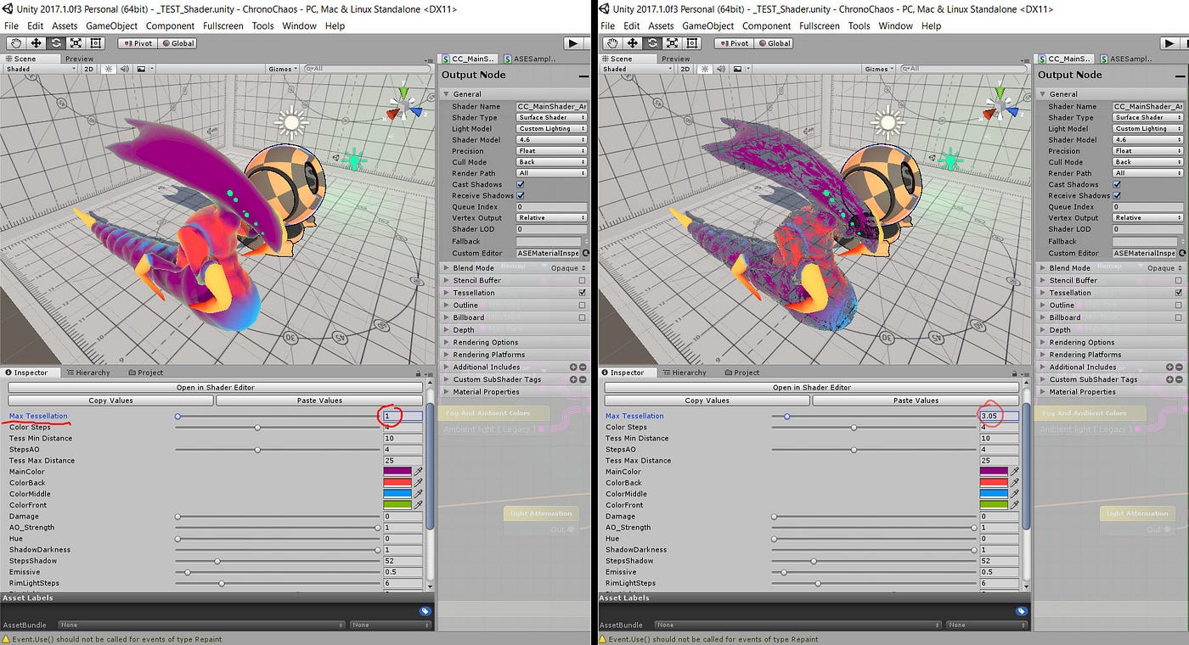Select the Move tool in the toolbar
This screenshot has height=645, width=1189.
point(35,42)
